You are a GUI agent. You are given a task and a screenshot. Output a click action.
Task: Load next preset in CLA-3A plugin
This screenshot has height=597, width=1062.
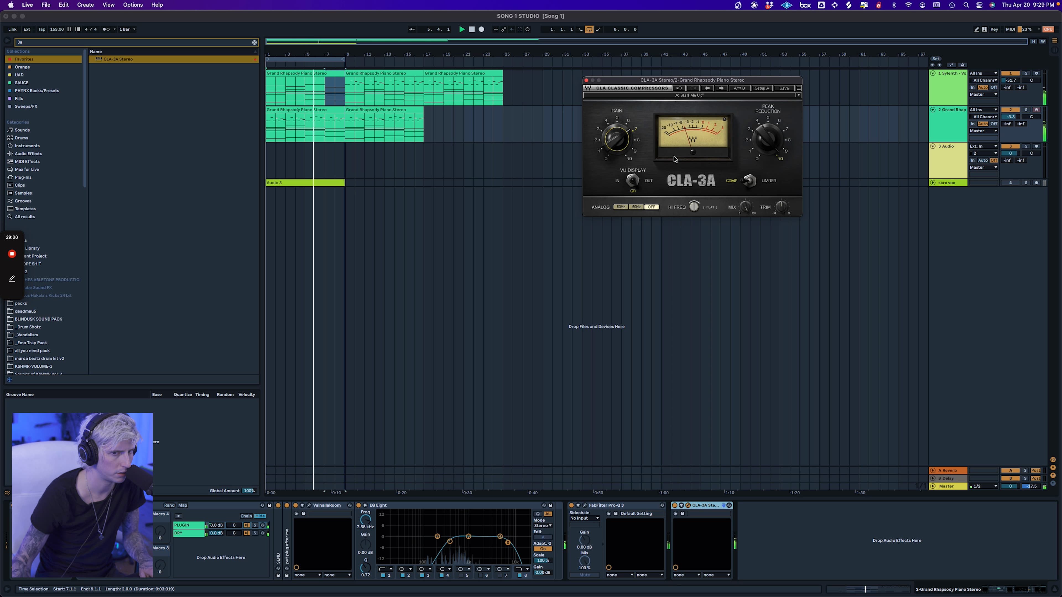click(x=721, y=88)
